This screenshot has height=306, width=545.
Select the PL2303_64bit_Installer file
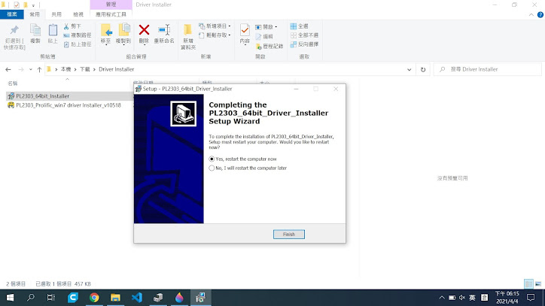(42, 96)
